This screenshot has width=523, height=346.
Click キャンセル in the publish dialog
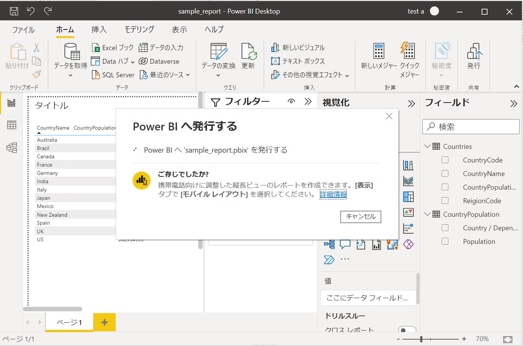pos(361,216)
